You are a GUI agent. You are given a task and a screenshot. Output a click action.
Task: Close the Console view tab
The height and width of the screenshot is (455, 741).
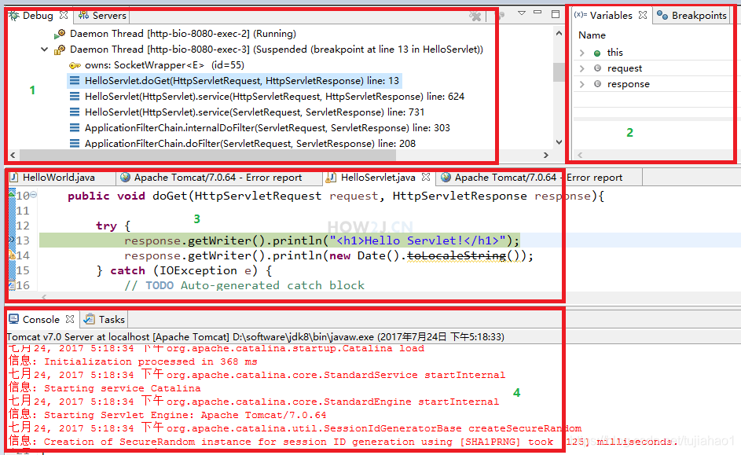[x=70, y=319]
